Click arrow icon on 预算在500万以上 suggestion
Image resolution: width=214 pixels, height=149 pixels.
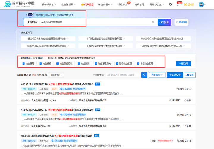click(x=68, y=46)
